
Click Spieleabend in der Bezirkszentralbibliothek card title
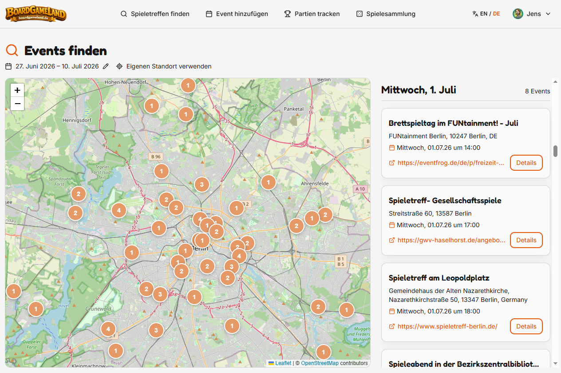(464, 364)
